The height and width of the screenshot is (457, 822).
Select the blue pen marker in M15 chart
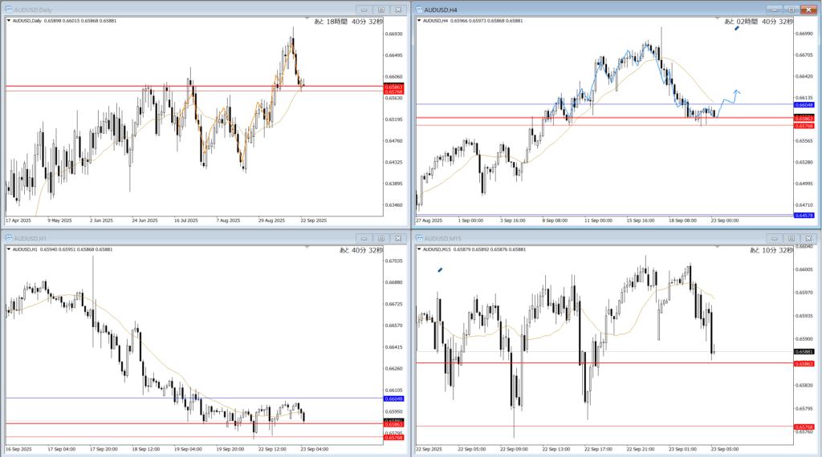440,270
